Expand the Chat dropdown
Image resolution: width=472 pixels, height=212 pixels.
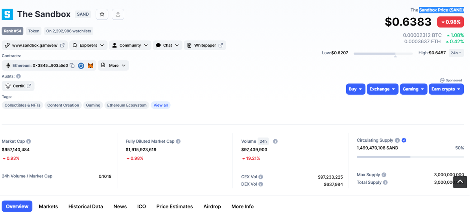coord(168,45)
